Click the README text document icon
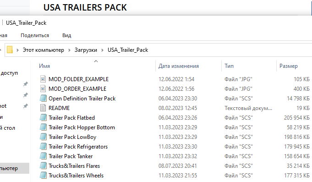Screen dimensions: 312x182 (43, 108)
